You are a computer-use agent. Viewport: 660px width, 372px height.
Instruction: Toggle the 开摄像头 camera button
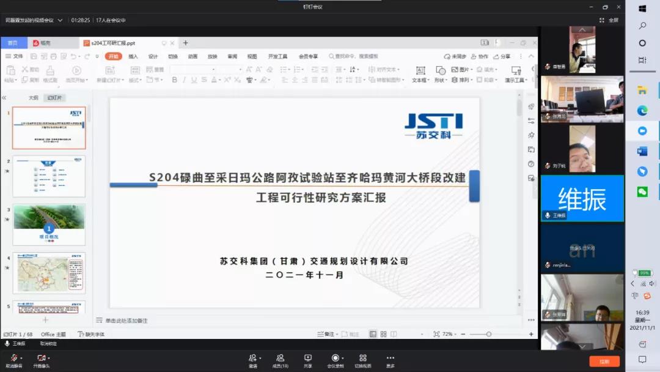point(40,358)
